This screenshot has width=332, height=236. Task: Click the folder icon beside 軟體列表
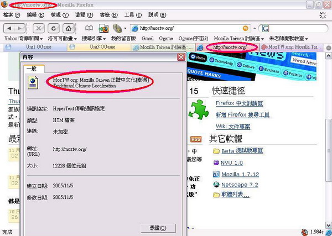(x=216, y=195)
